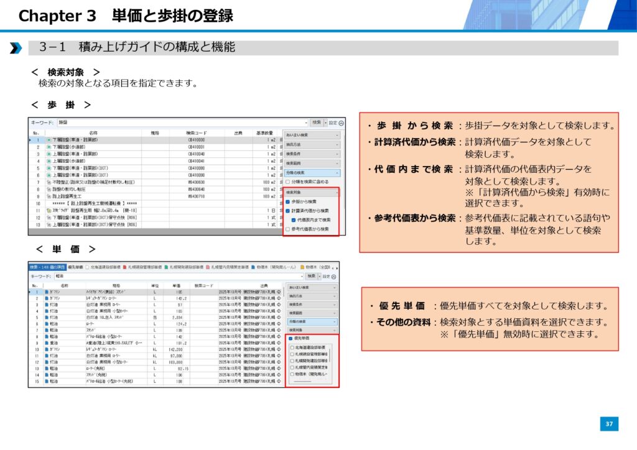This screenshot has height=450, width=637.
Task: Click the info icon at end of 単価 row 1
Action: (278, 292)
